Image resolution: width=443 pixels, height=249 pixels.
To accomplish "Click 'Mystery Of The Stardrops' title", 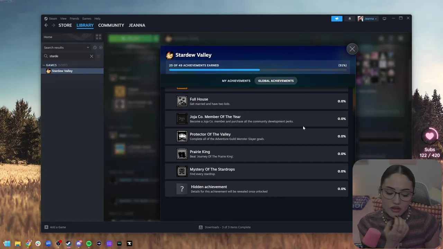I will (212, 169).
